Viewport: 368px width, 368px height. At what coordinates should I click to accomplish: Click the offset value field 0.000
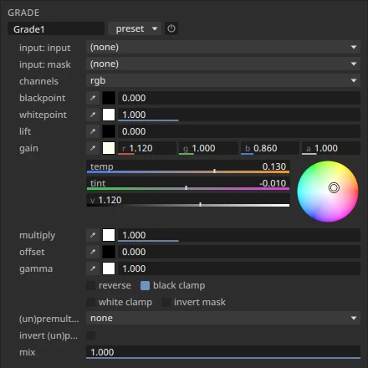point(239,252)
